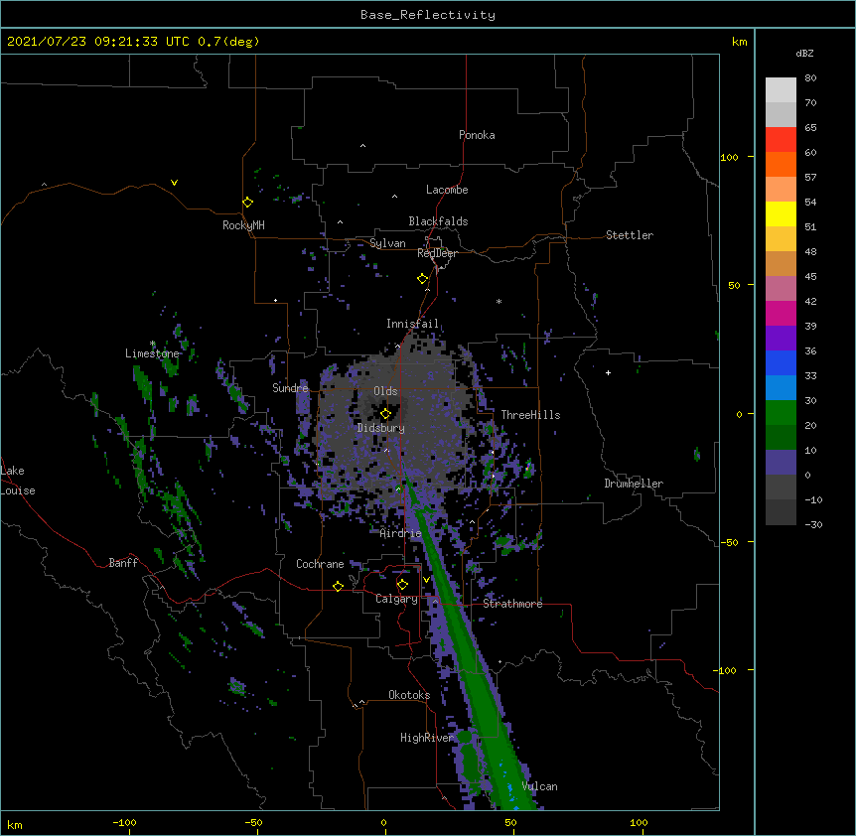856x836 pixels.
Task: Click the Drumheller town label
Action: click(x=634, y=484)
